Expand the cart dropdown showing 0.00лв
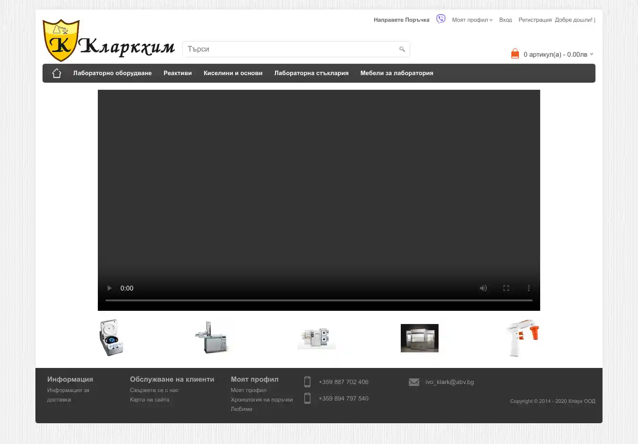Viewport: 638px width, 444px height. [591, 54]
